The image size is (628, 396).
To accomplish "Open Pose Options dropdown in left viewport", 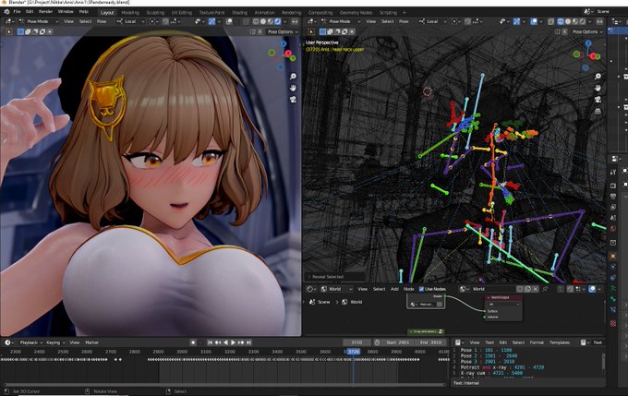I will pyautogui.click(x=283, y=31).
